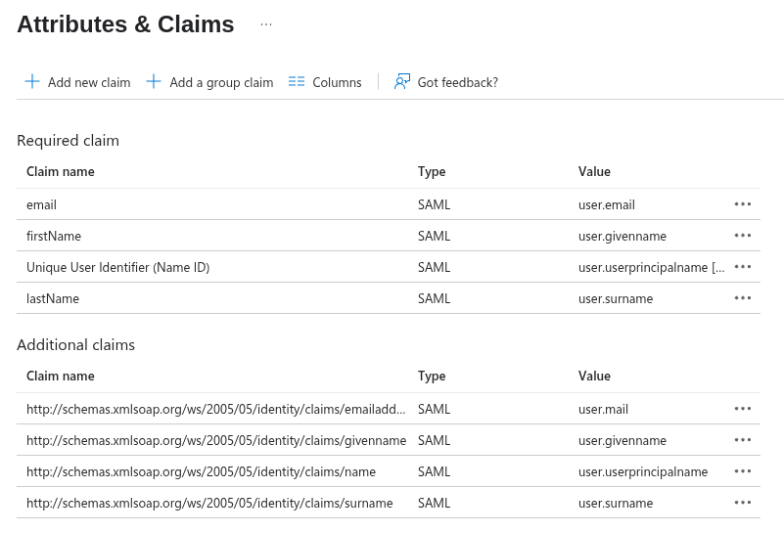Viewport: 784px width, 533px height.
Task: Open the more options for the firstName claim
Action: coord(743,236)
